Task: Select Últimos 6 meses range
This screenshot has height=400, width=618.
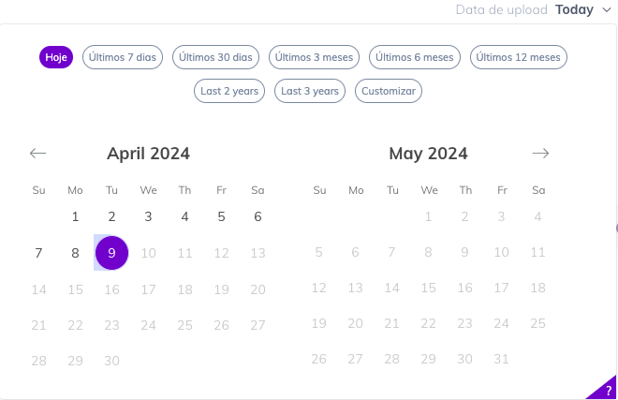Action: (x=415, y=57)
